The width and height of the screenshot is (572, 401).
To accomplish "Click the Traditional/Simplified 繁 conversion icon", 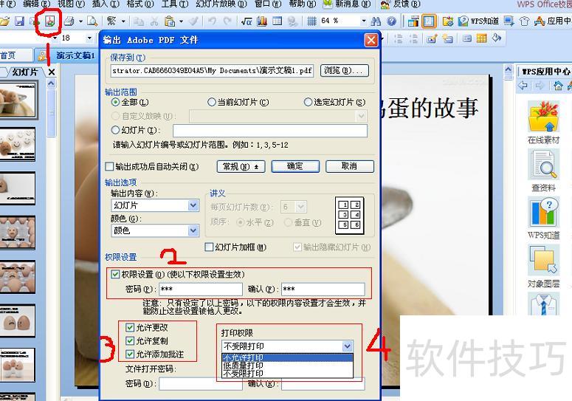I will (111, 21).
